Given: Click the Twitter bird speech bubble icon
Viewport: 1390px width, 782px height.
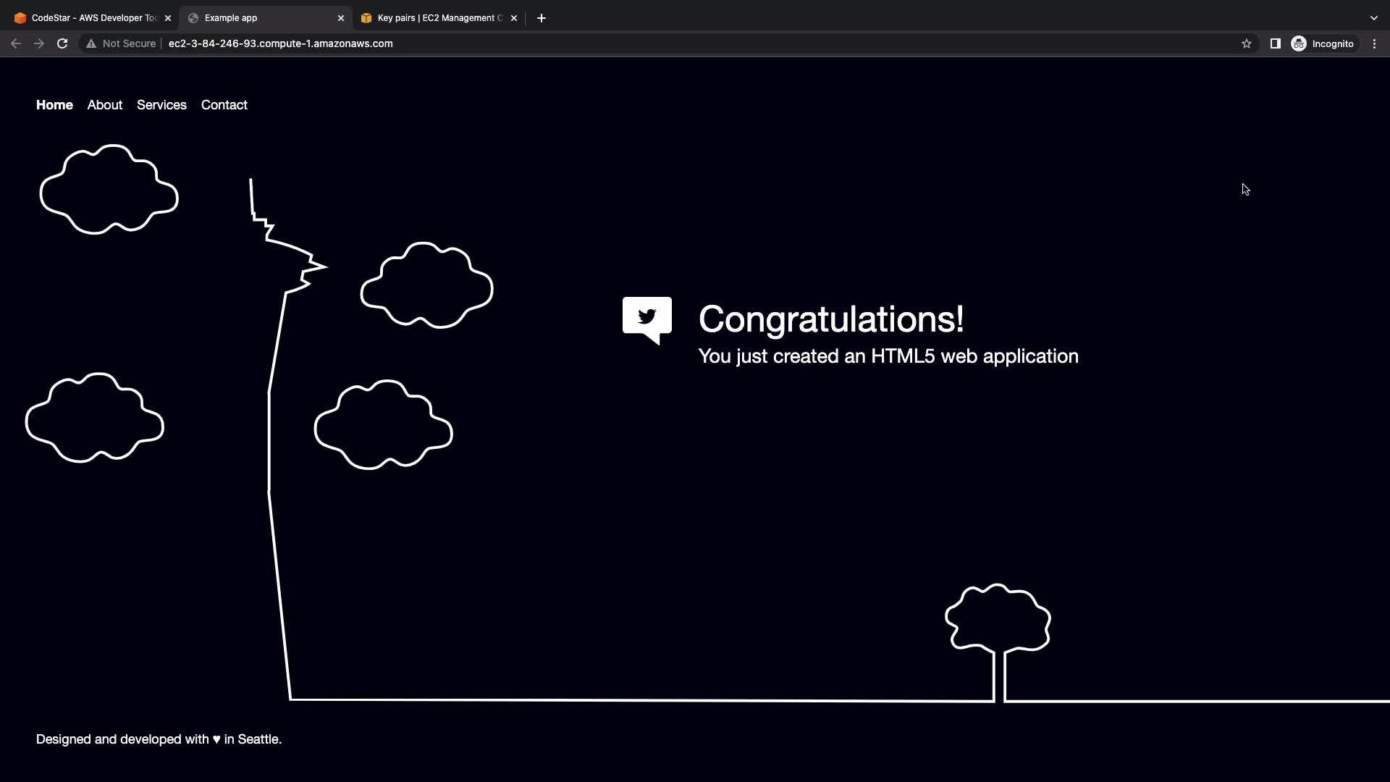Looking at the screenshot, I should pyautogui.click(x=646, y=319).
